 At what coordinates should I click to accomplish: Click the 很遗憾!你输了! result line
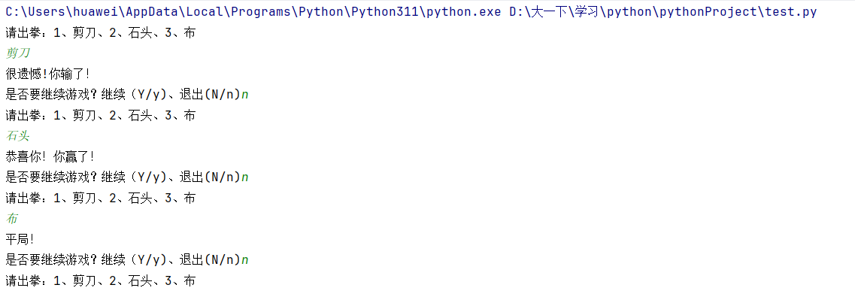pyautogui.click(x=48, y=74)
